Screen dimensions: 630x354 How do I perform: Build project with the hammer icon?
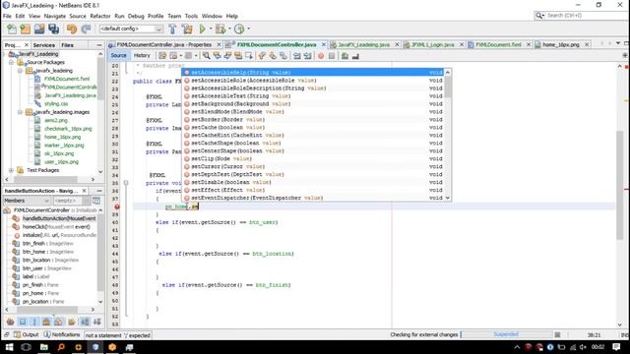point(172,29)
